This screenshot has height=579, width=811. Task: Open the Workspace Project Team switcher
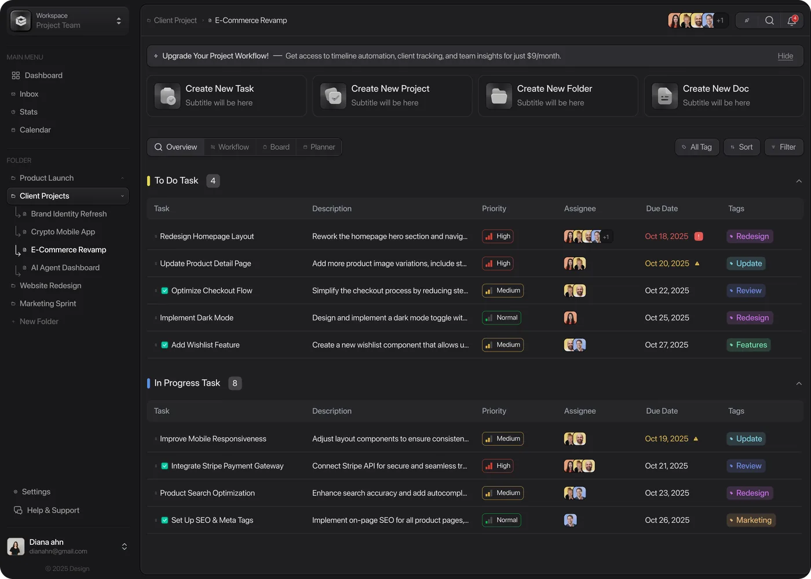(x=68, y=21)
